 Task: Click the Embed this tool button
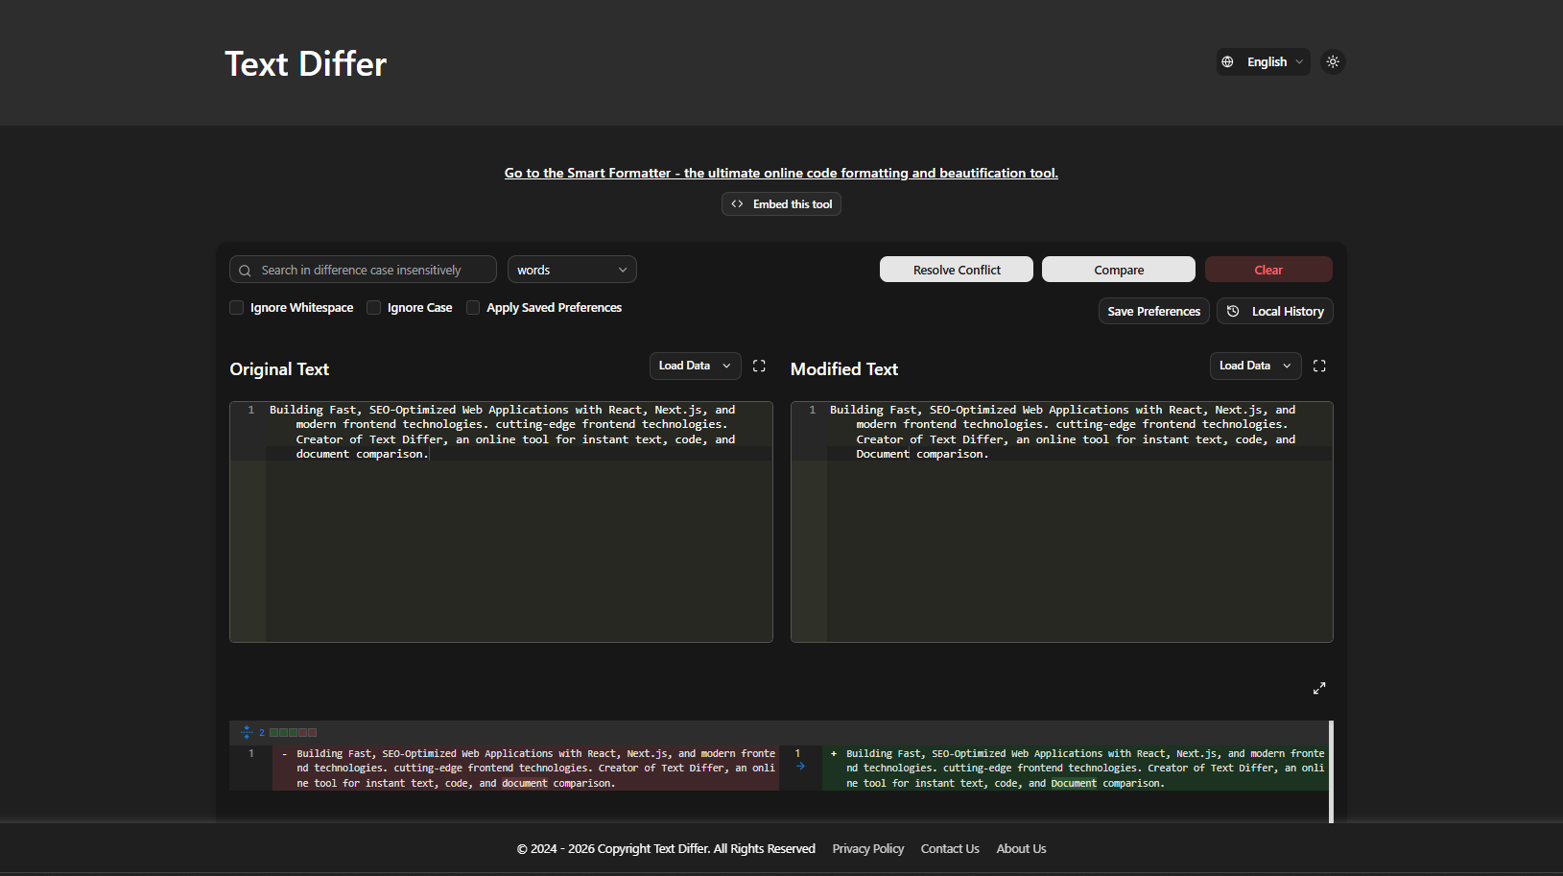(x=781, y=204)
